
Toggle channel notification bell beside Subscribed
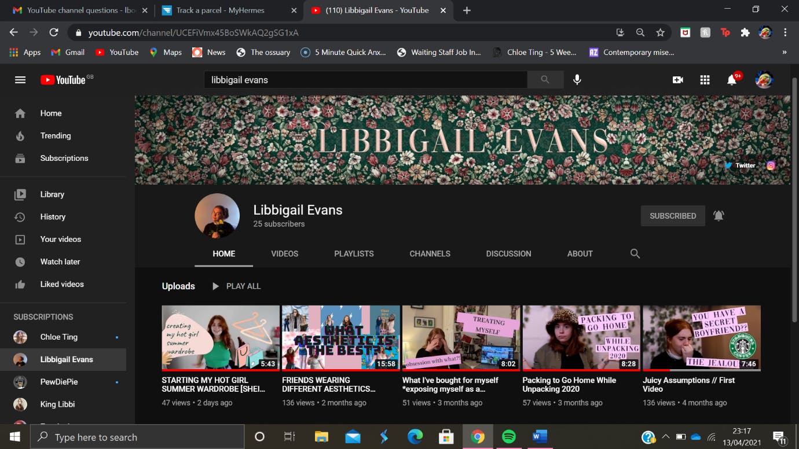pyautogui.click(x=719, y=216)
